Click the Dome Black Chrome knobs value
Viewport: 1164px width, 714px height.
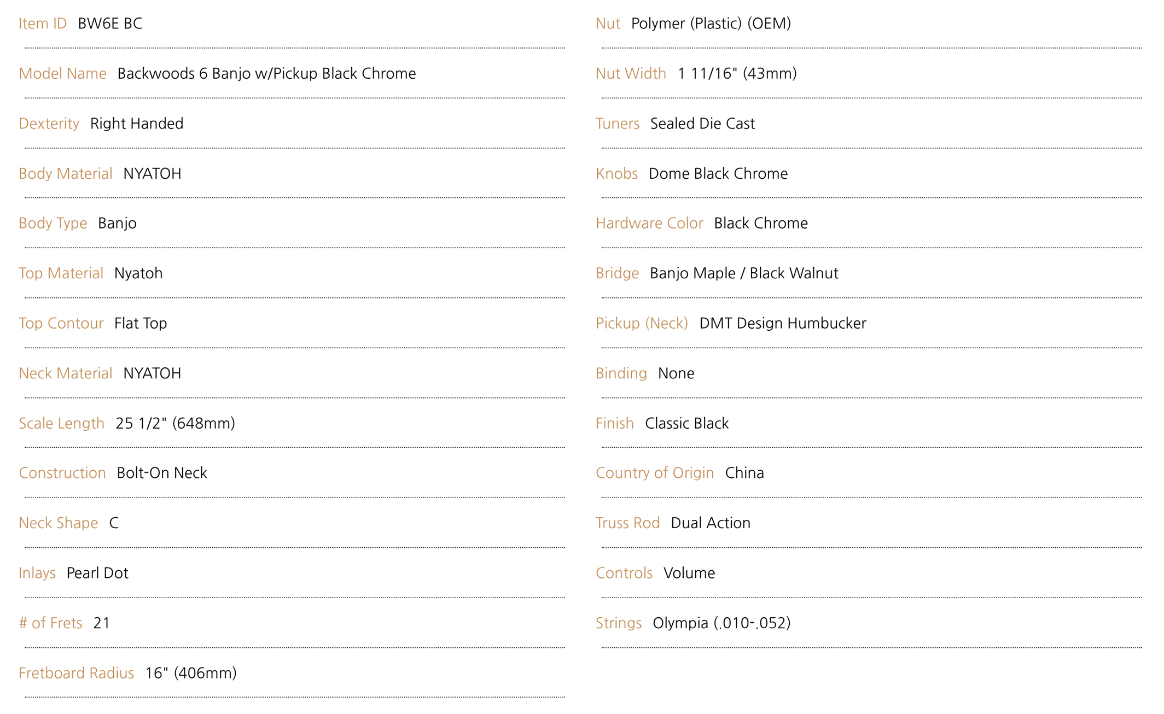coord(718,173)
